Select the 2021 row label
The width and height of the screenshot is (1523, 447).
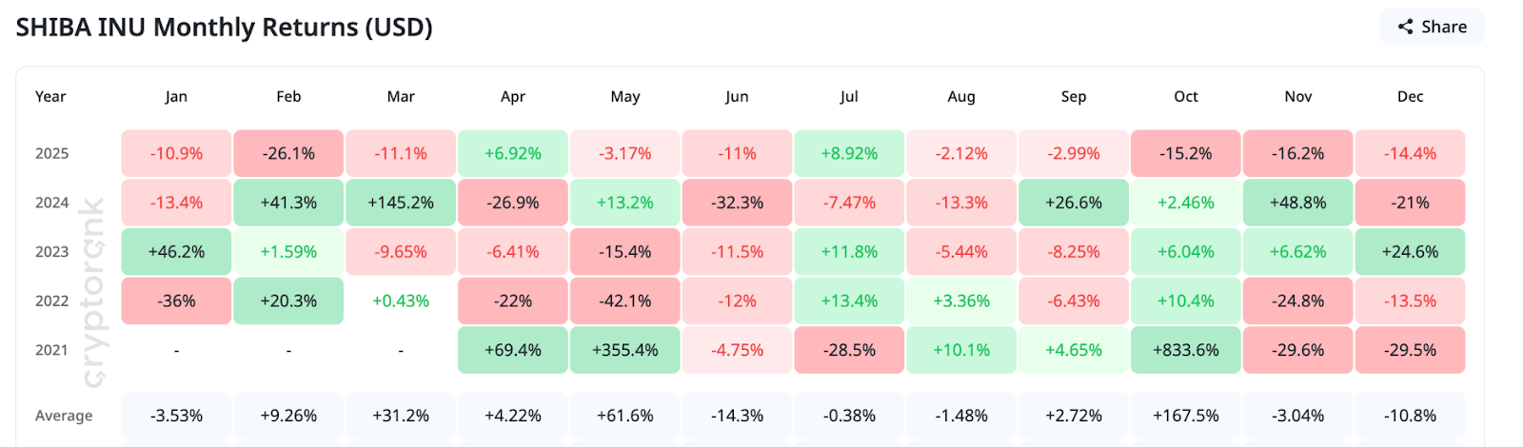(x=52, y=350)
